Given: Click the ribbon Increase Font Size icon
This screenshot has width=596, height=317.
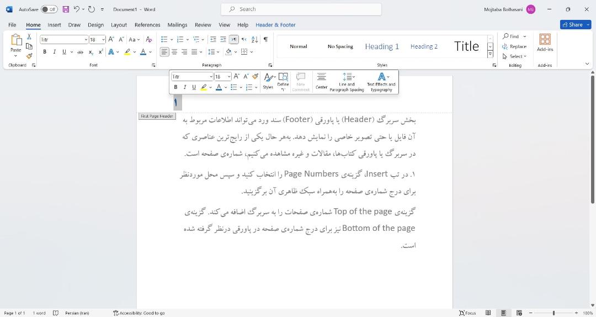Looking at the screenshot, I should tap(111, 39).
